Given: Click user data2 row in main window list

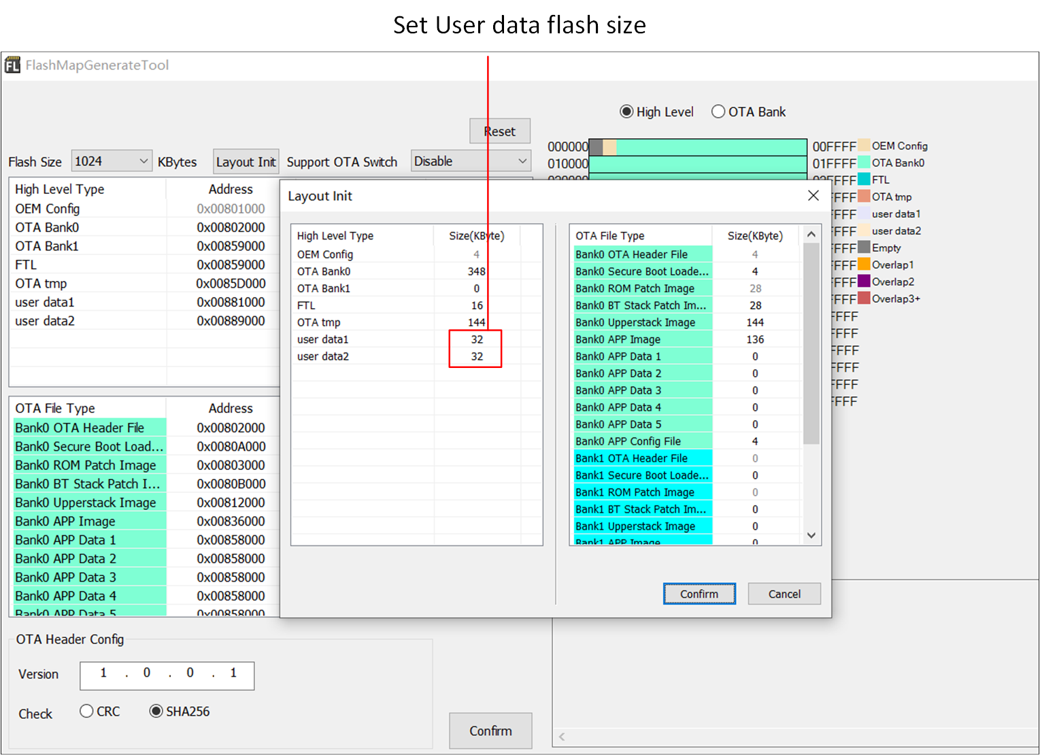Looking at the screenshot, I should (145, 321).
